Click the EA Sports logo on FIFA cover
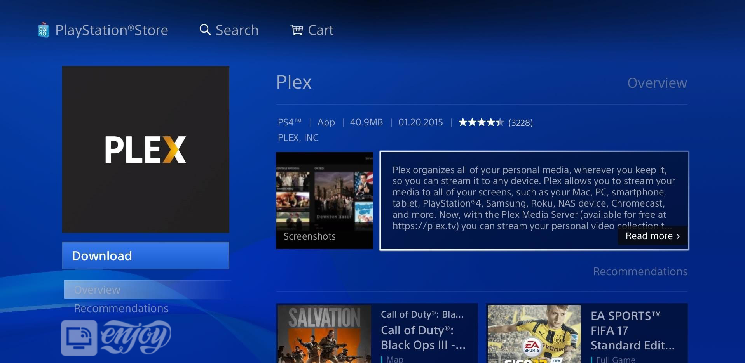Screen dimensions: 745x363 click(x=532, y=346)
